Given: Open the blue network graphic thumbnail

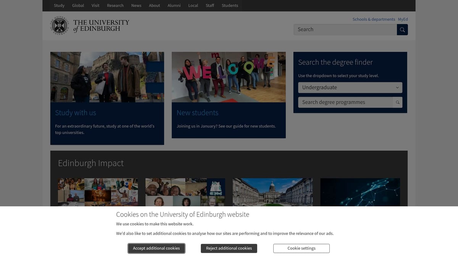Looking at the screenshot, I should (x=360, y=192).
